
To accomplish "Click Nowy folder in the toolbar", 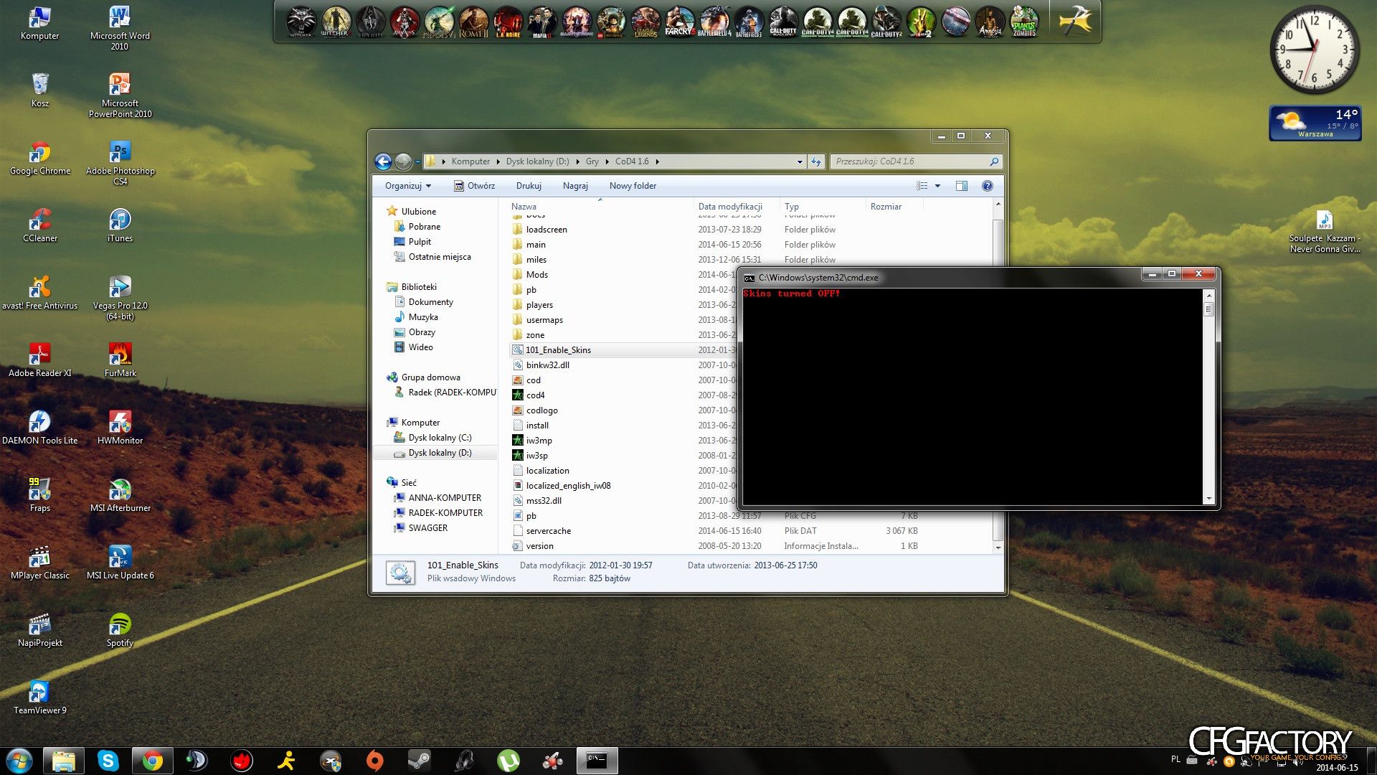I will [633, 186].
